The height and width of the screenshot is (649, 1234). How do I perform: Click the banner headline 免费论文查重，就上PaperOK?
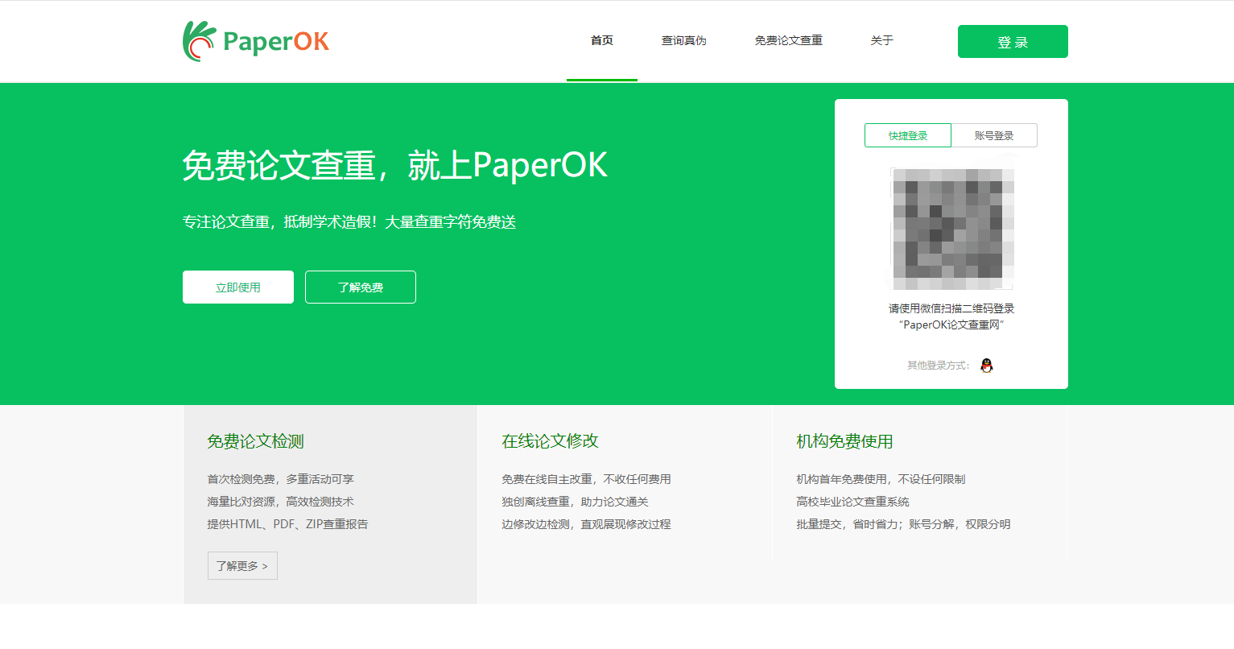coord(395,165)
